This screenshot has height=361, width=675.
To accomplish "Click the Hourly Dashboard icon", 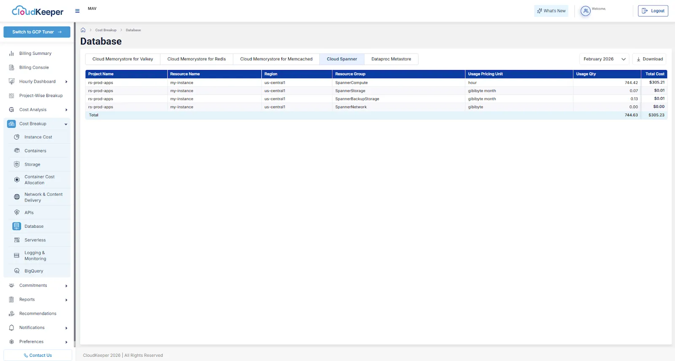I will tap(11, 81).
